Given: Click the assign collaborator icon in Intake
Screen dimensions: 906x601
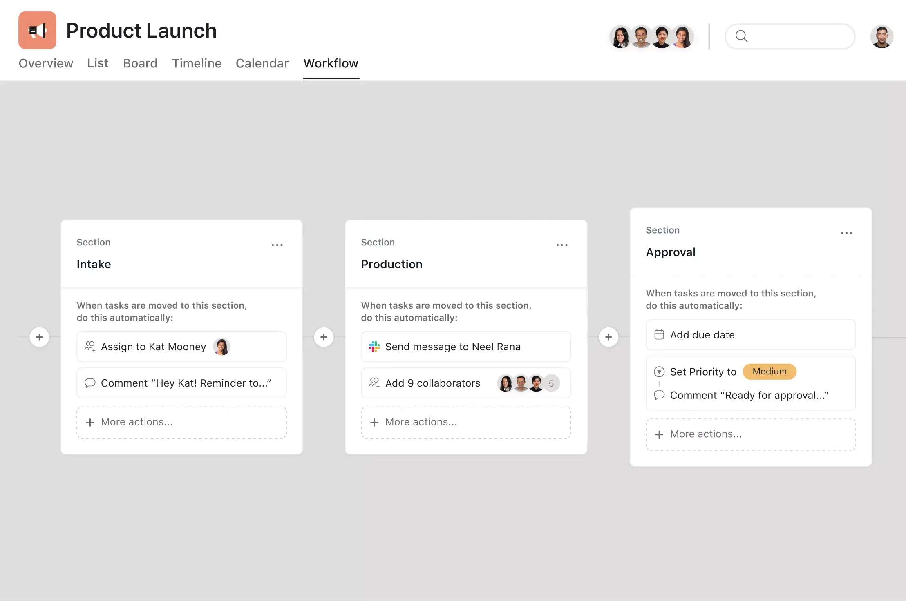Looking at the screenshot, I should 90,347.
